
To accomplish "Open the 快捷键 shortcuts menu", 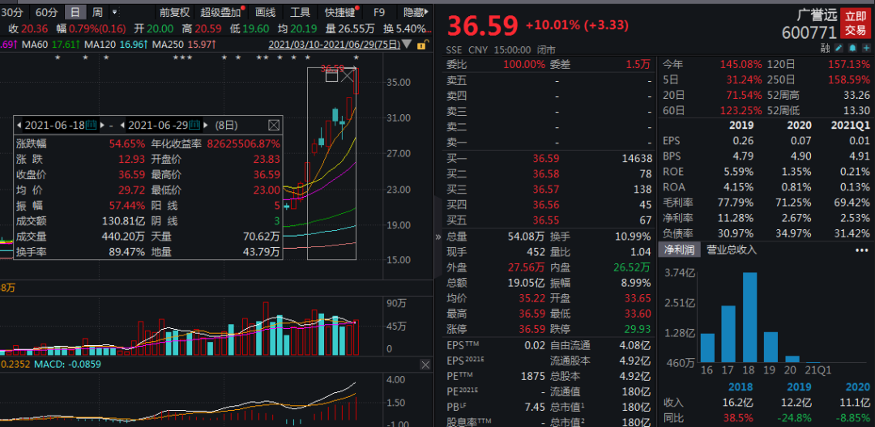I will point(339,11).
